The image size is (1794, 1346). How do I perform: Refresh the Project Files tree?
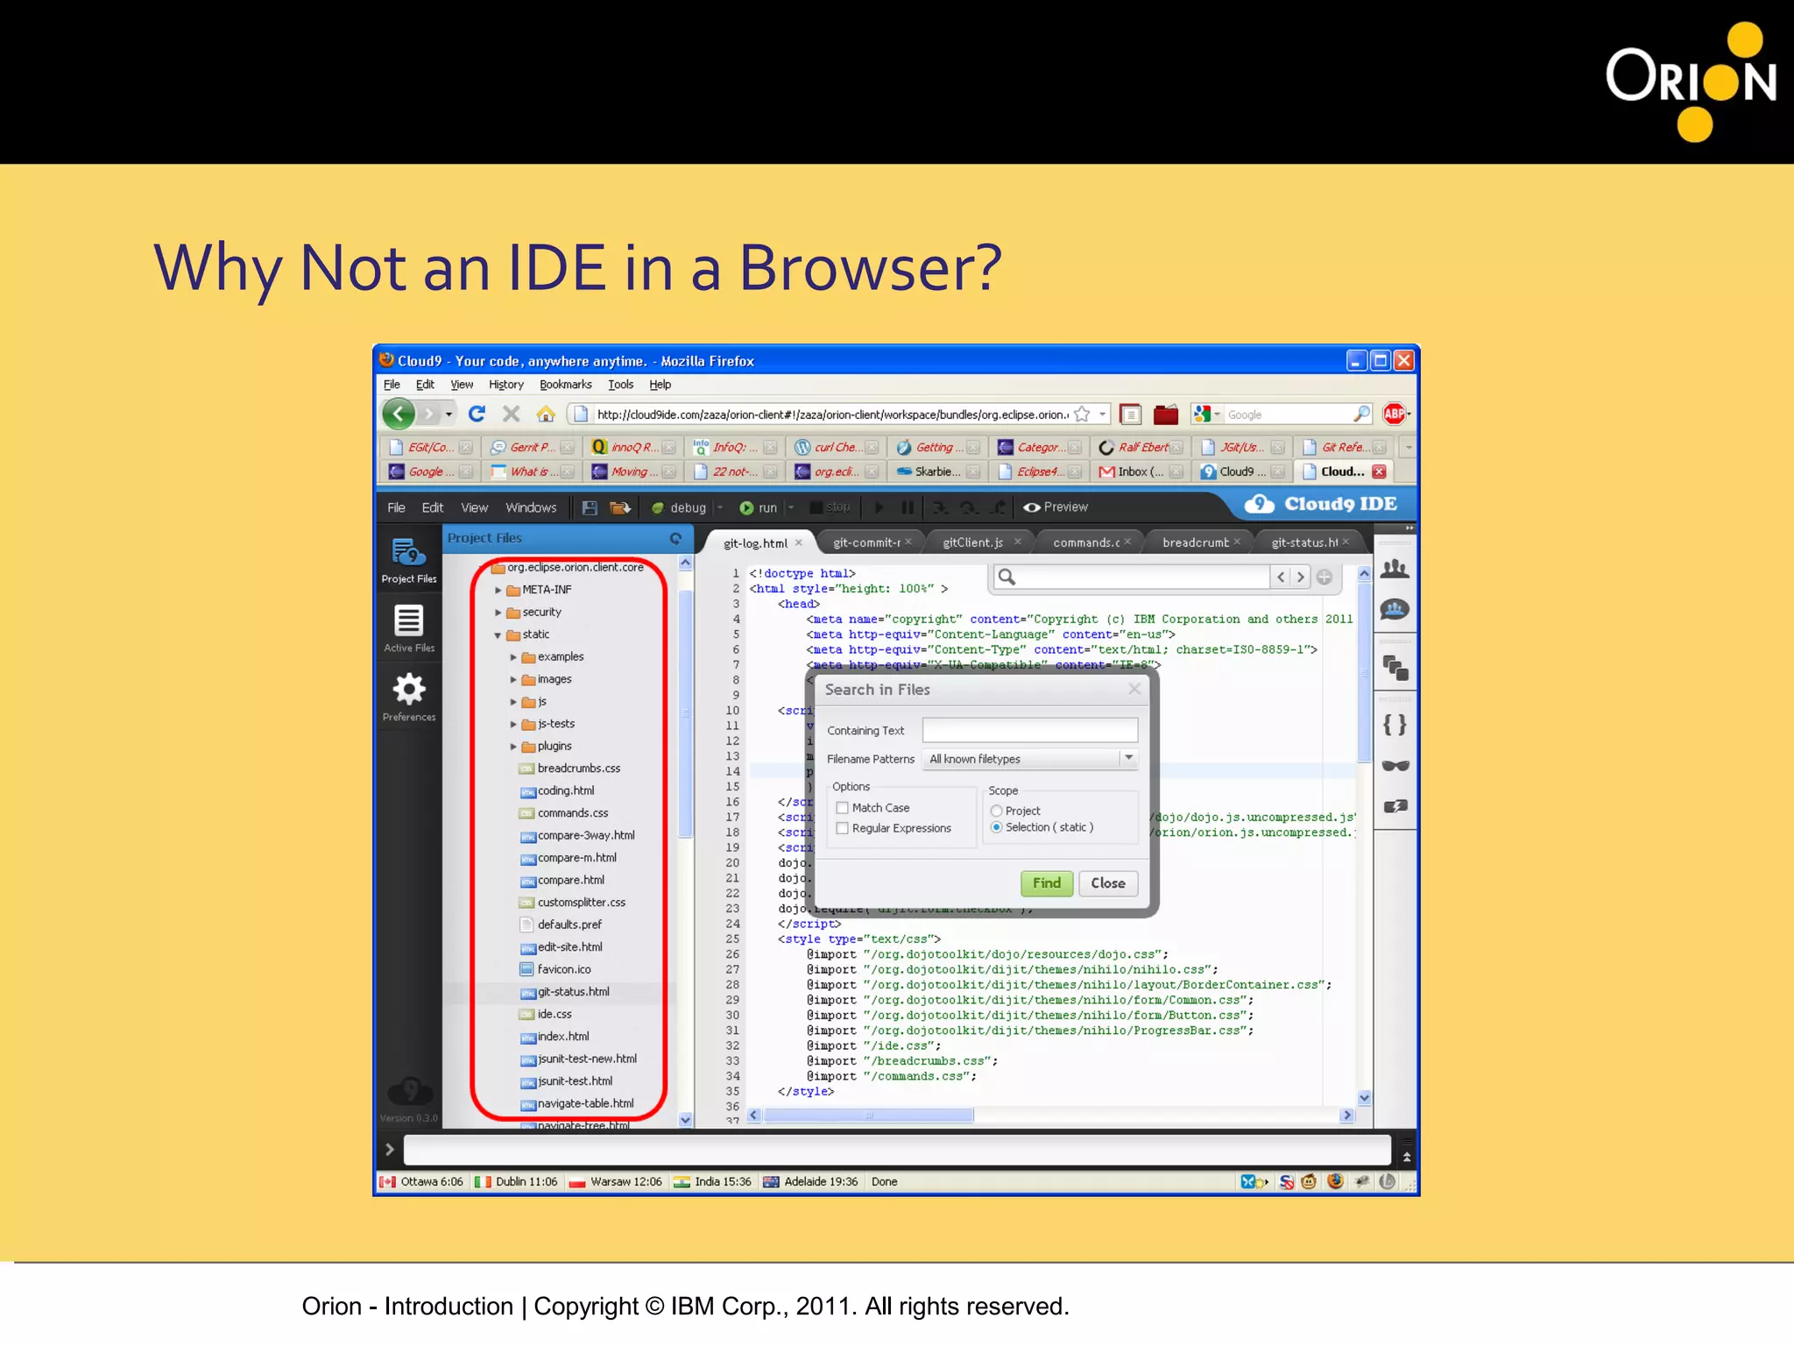[x=675, y=538]
